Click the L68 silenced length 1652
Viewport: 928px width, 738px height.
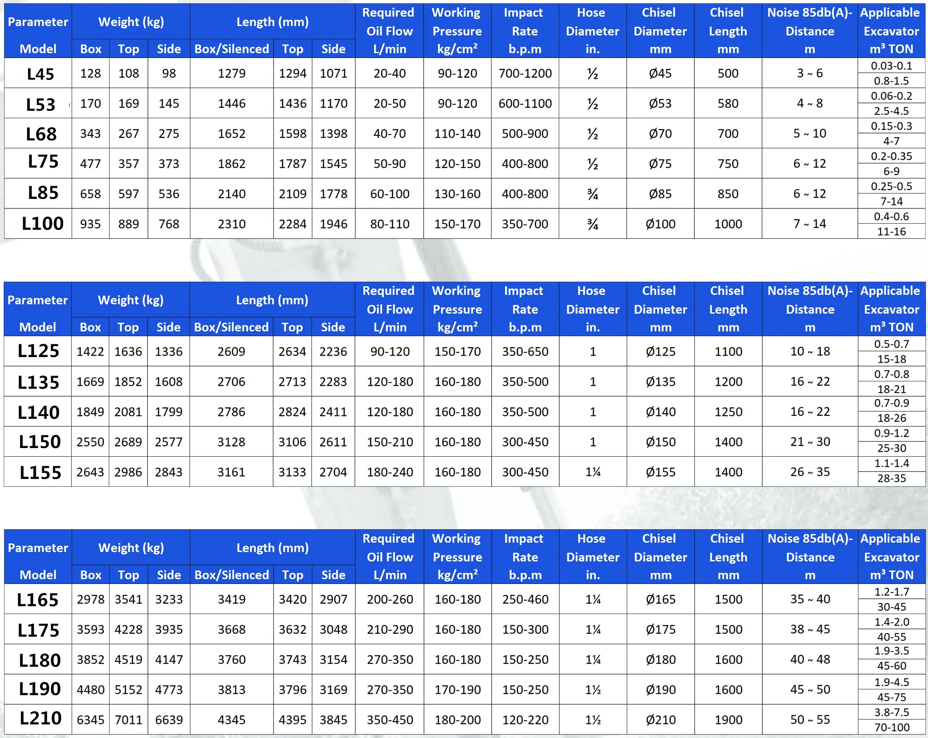pyautogui.click(x=232, y=134)
